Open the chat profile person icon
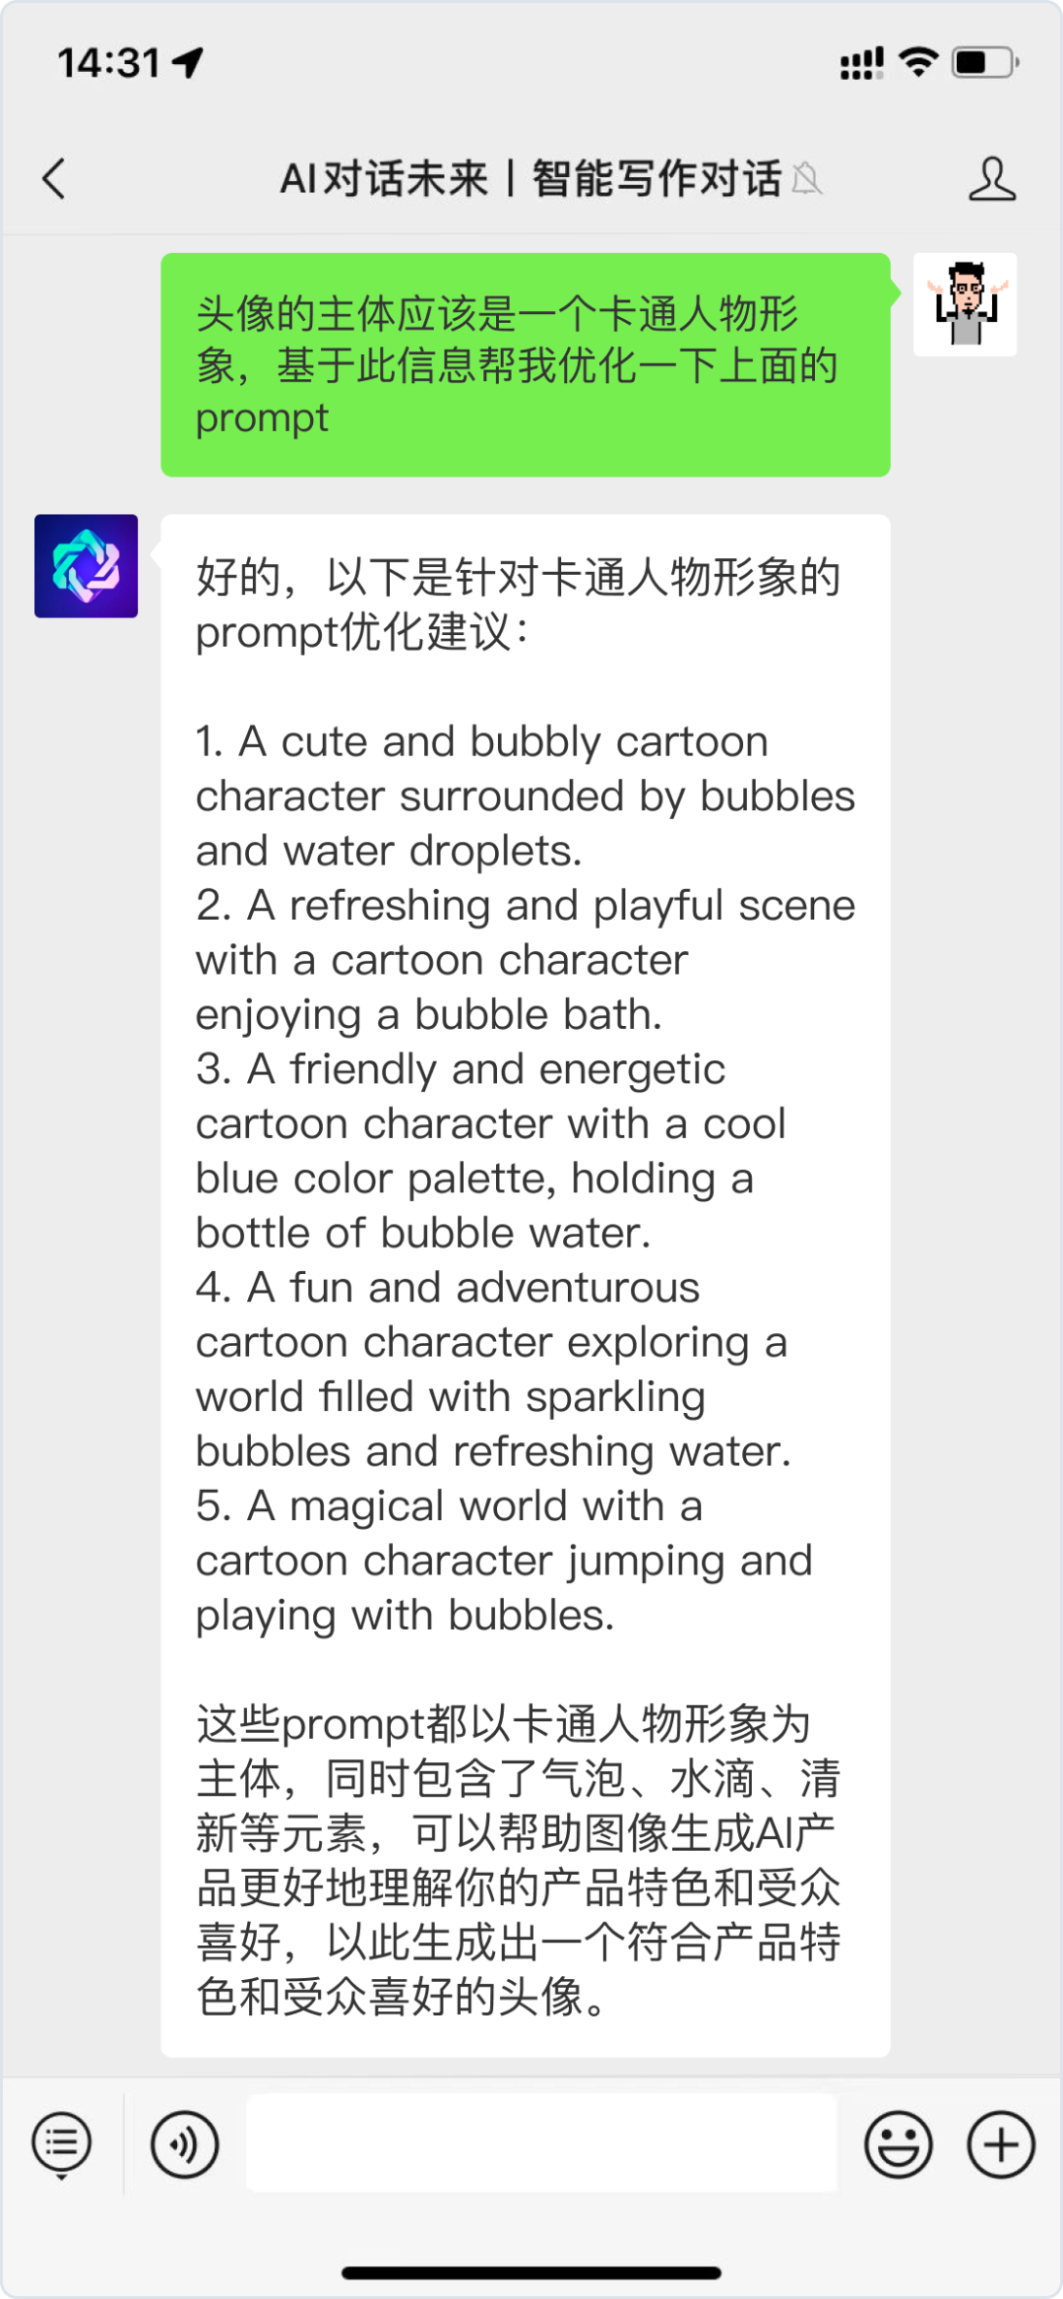Screen dimensions: 1063x2299 pos(991,179)
